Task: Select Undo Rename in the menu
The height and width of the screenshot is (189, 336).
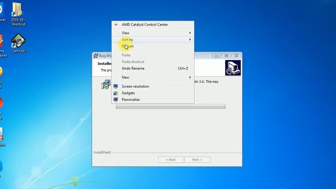Action: [153, 68]
